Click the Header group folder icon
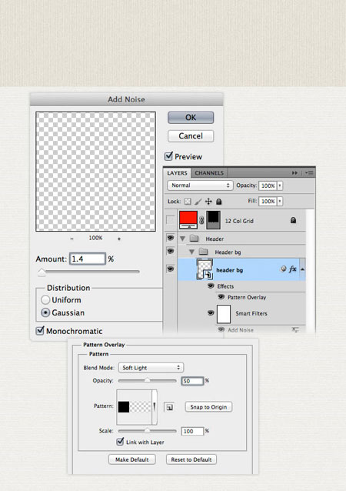Viewport: 346px width, 491px height. click(x=195, y=239)
